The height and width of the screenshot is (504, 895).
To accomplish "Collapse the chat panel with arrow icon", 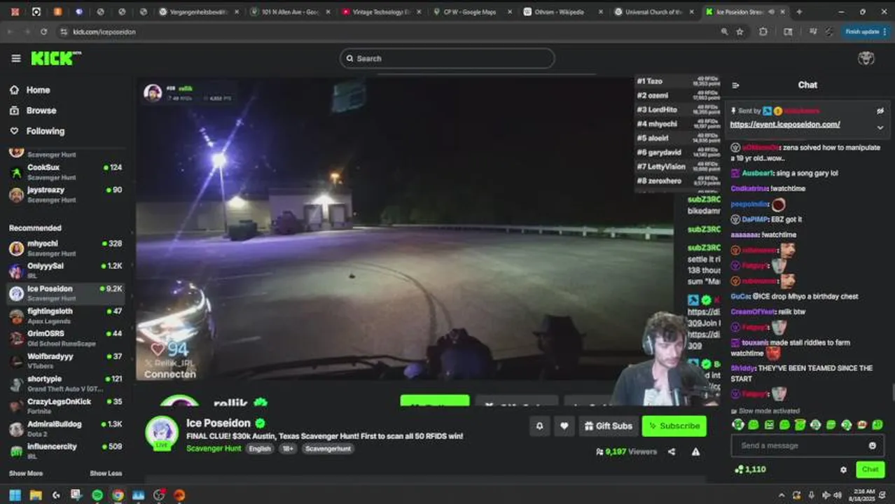I will click(x=735, y=85).
